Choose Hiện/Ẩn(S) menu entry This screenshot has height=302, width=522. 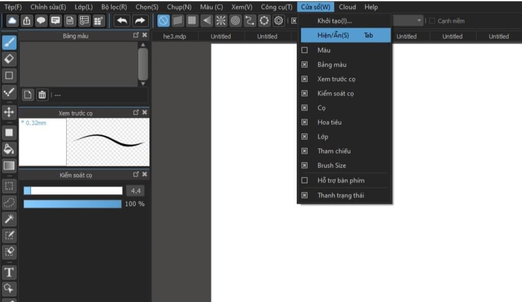(x=346, y=35)
